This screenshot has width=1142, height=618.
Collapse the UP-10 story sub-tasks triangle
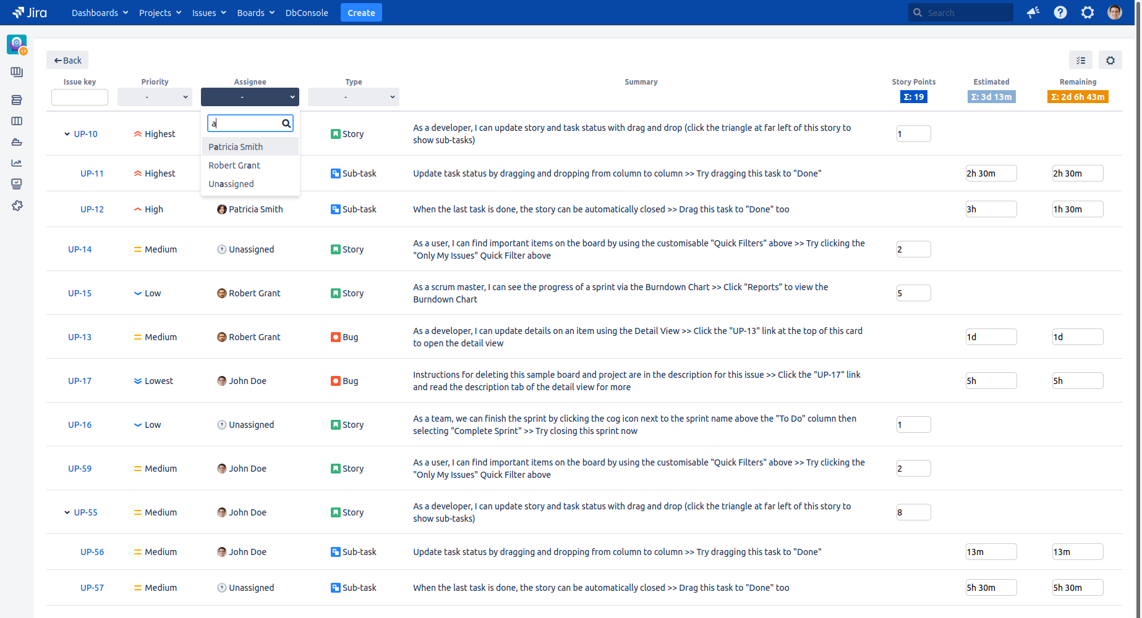(66, 133)
